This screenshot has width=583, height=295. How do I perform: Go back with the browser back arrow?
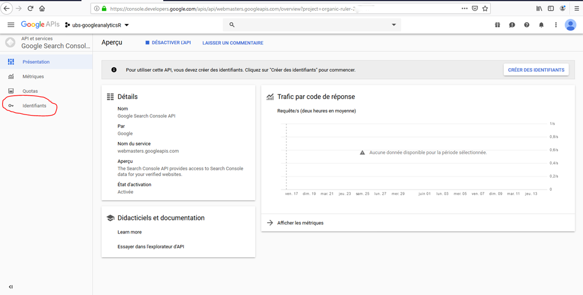pyautogui.click(x=7, y=8)
